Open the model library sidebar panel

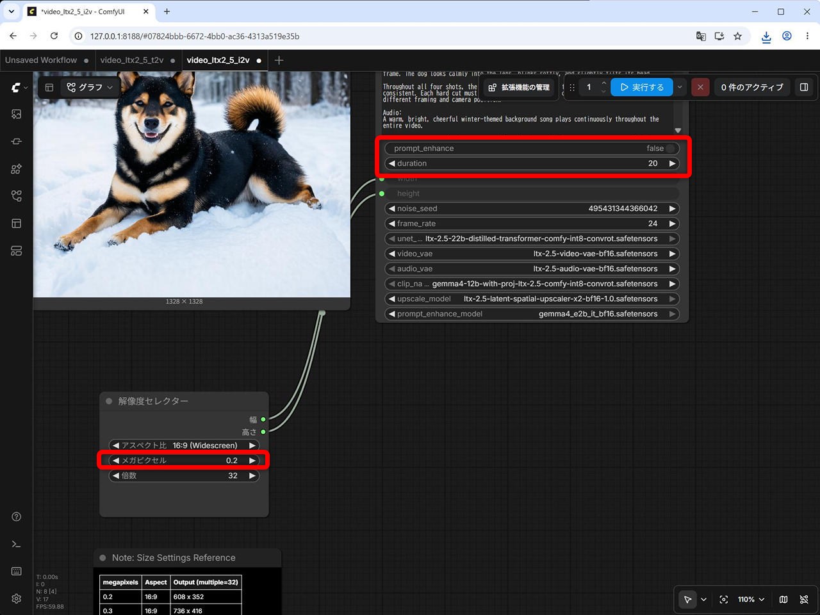(17, 169)
